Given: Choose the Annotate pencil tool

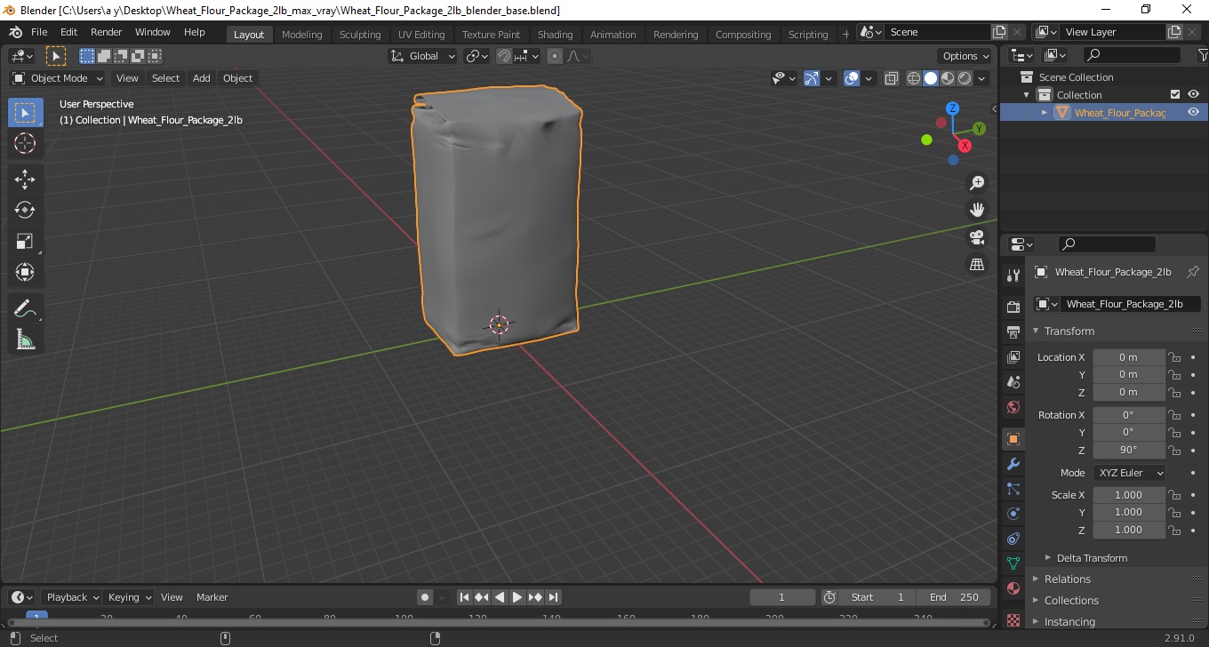Looking at the screenshot, I should pyautogui.click(x=25, y=308).
